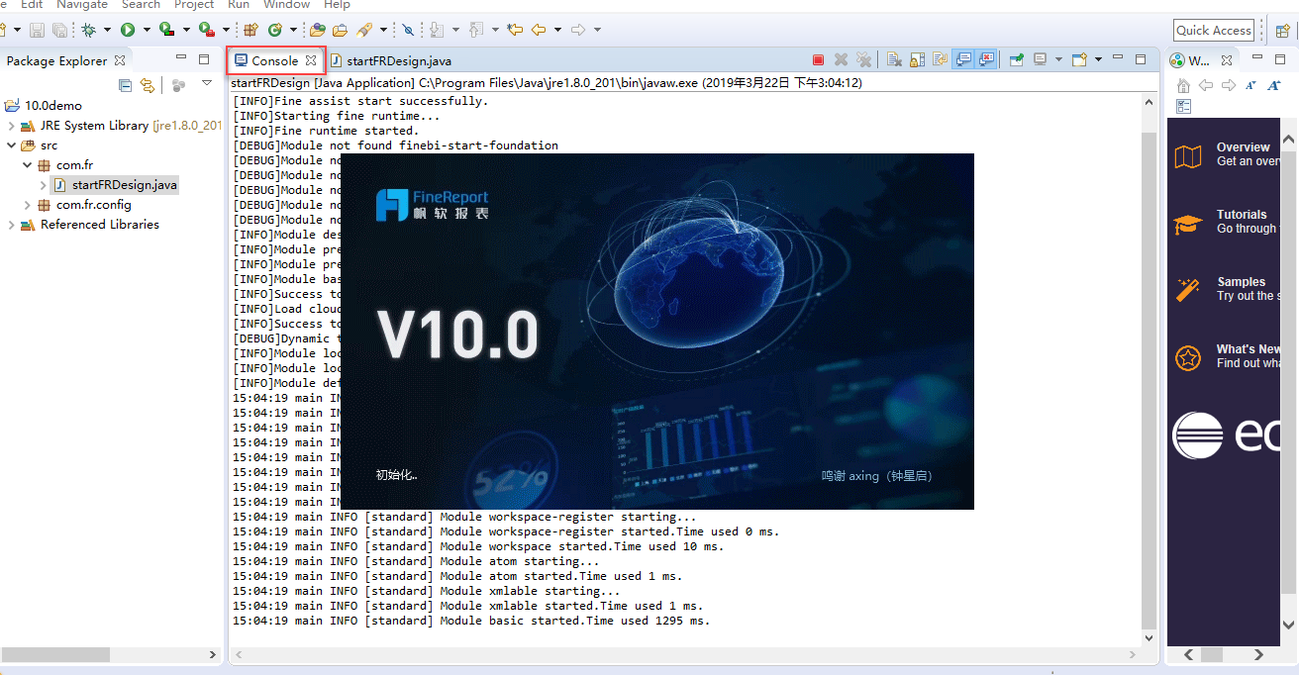Click the Save All icon
This screenshot has height=675, width=1299.
pos(59,30)
